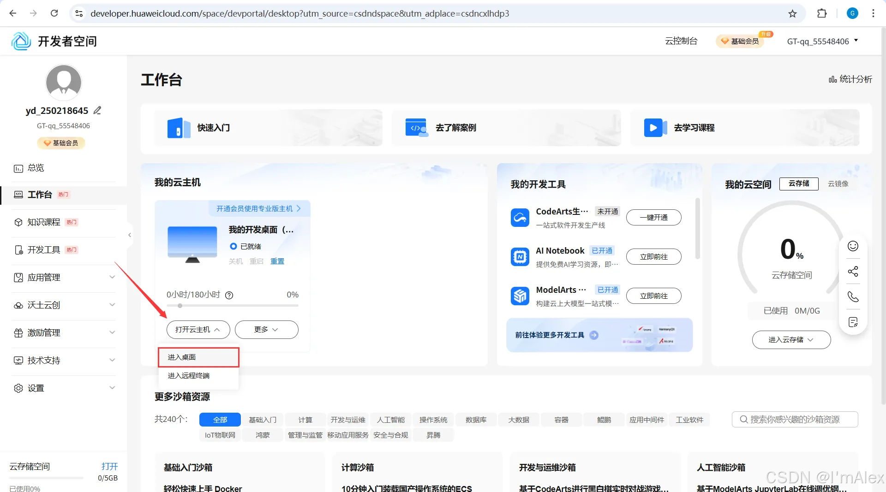The image size is (886, 492).
Task: Click the cloud host usage progress bar
Action: pos(232,305)
